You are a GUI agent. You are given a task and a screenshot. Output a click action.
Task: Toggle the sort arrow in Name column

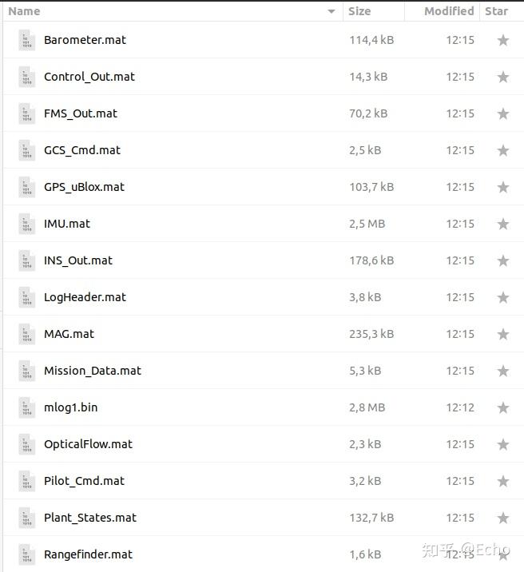click(331, 11)
